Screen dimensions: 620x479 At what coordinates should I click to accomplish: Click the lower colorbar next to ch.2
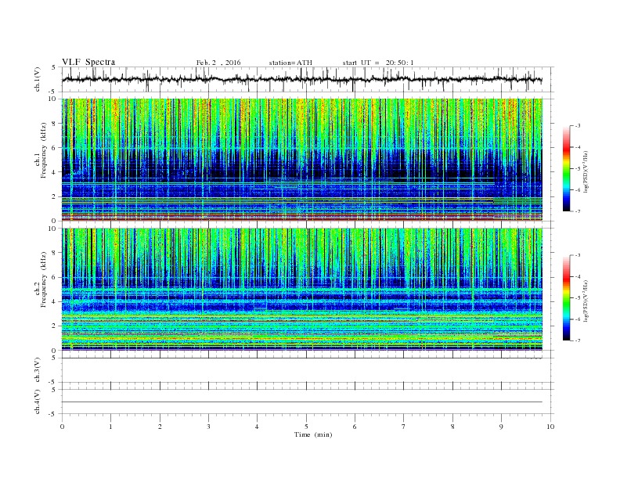tap(567, 297)
